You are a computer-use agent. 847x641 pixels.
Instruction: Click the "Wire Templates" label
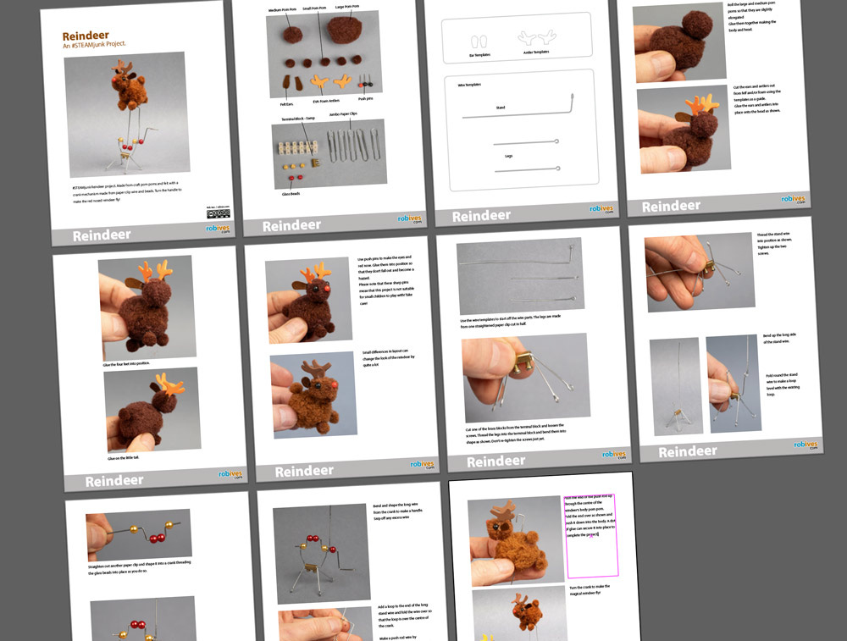point(469,85)
